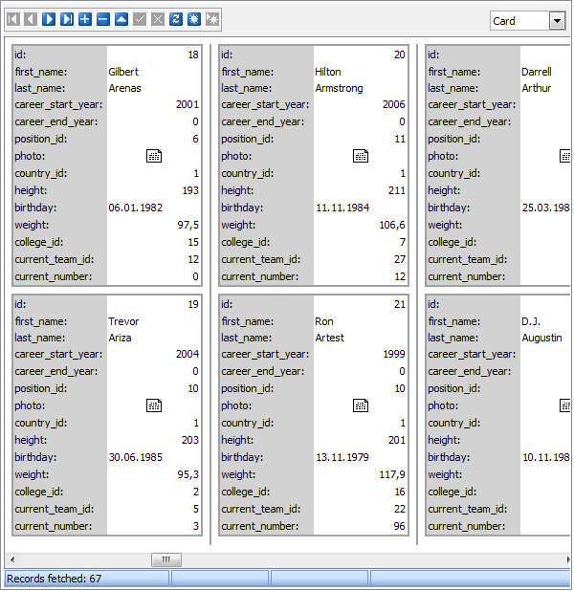Edit current record with up-triangle button

pos(121,19)
